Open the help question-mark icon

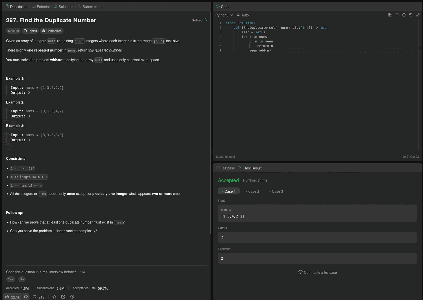(72, 297)
